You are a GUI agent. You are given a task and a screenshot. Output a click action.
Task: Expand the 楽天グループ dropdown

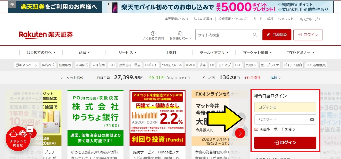(x=310, y=19)
